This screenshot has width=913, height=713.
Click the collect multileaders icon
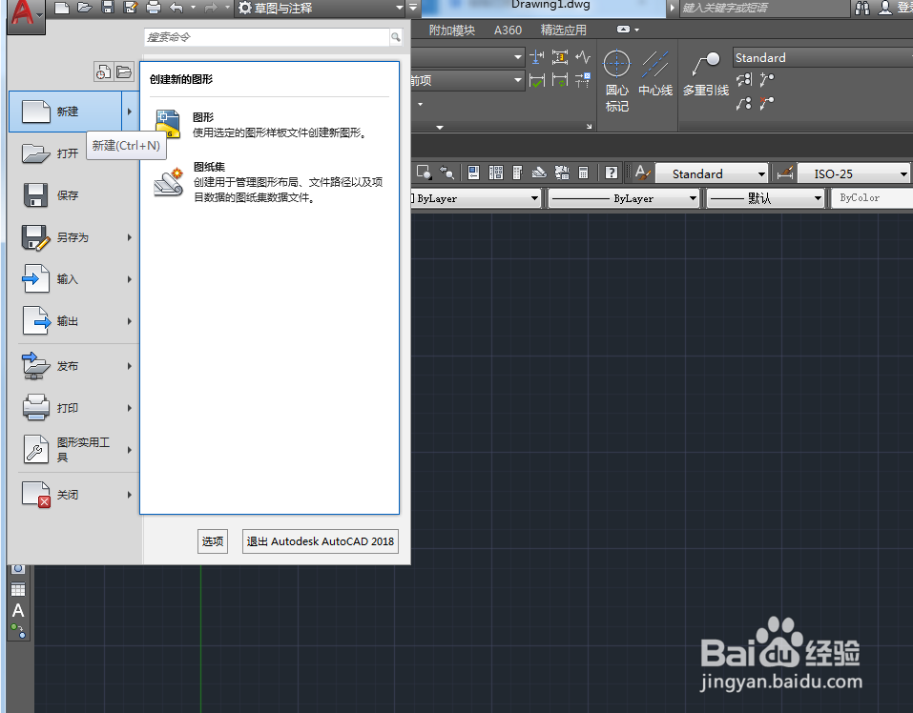point(745,104)
